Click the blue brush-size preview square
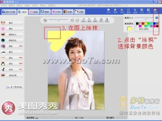The width and height of the screenshot is (162, 121). point(157,18)
